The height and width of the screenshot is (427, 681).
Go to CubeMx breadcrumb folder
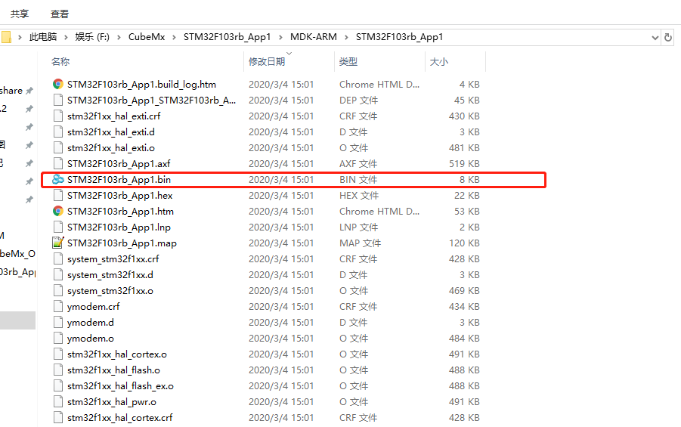(147, 37)
